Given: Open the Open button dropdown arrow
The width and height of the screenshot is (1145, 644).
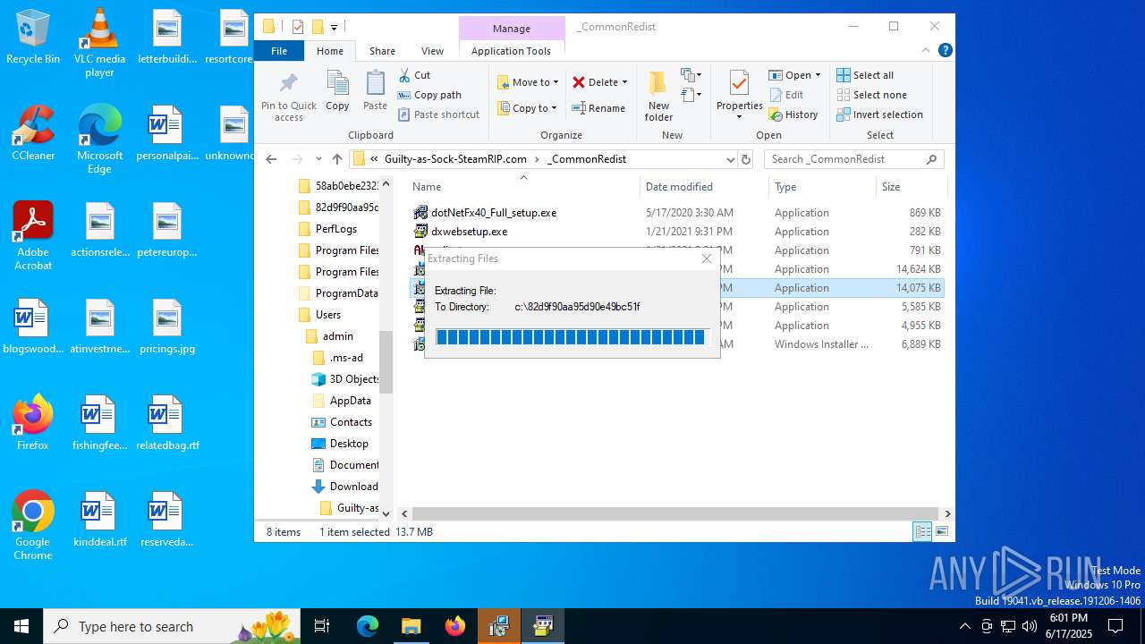Looking at the screenshot, I should click(818, 75).
